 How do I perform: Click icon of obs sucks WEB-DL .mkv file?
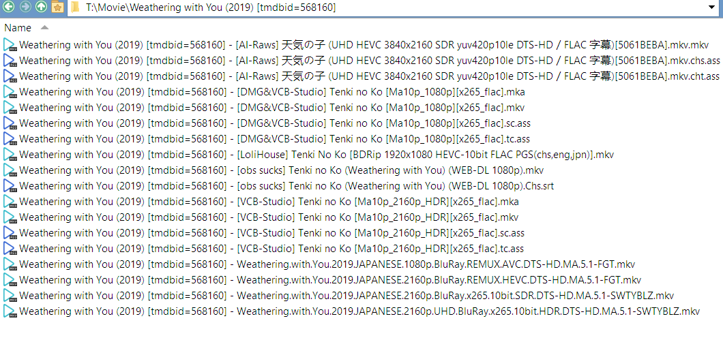coord(10,170)
